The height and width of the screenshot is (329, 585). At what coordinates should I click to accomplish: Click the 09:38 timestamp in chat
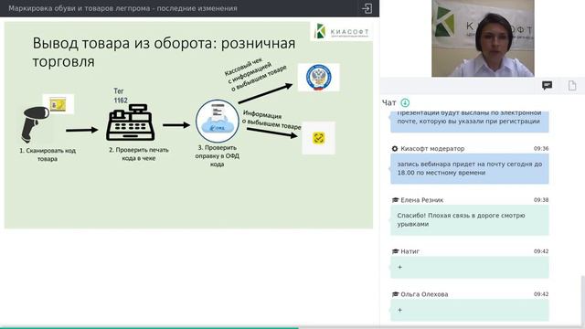[x=541, y=200]
